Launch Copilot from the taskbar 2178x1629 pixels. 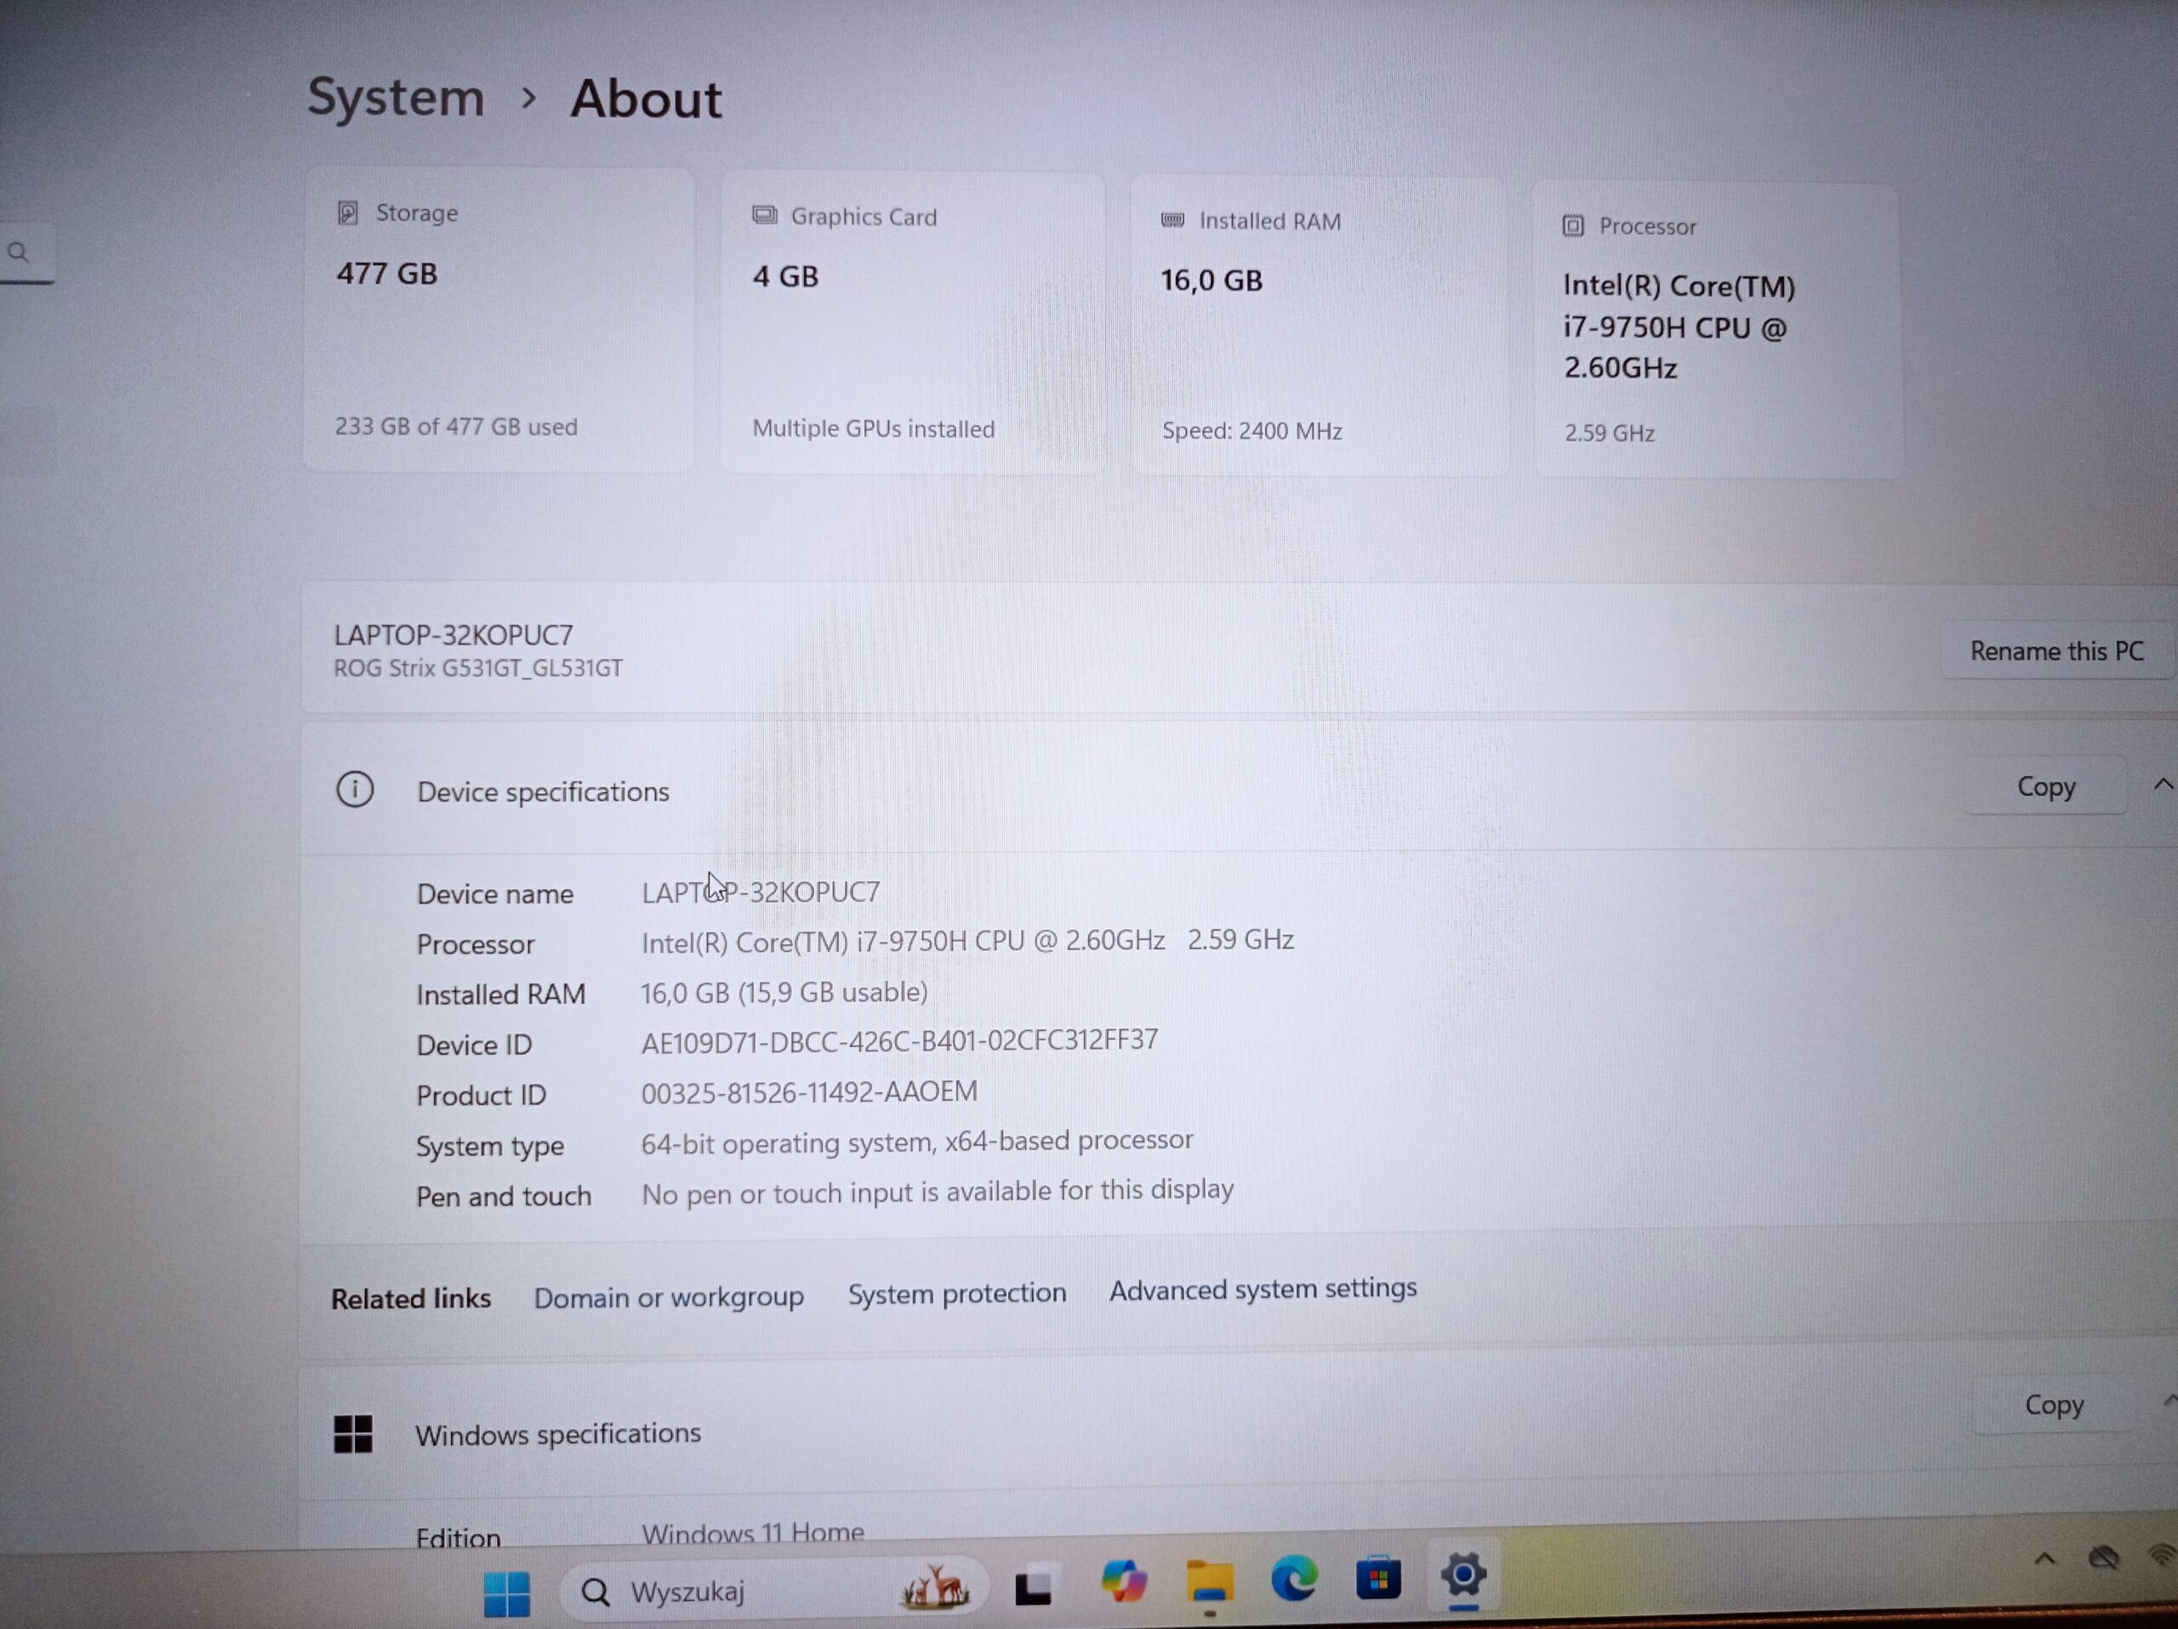tap(1124, 1581)
